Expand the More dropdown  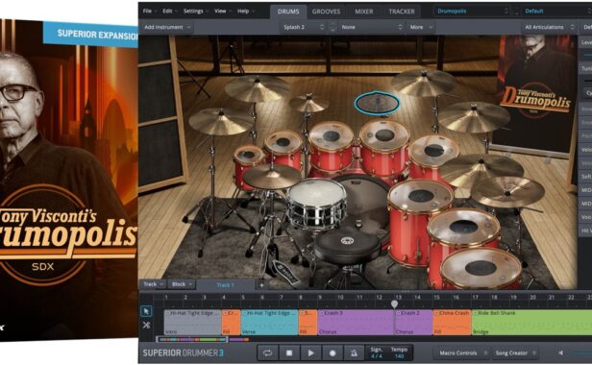click(421, 27)
